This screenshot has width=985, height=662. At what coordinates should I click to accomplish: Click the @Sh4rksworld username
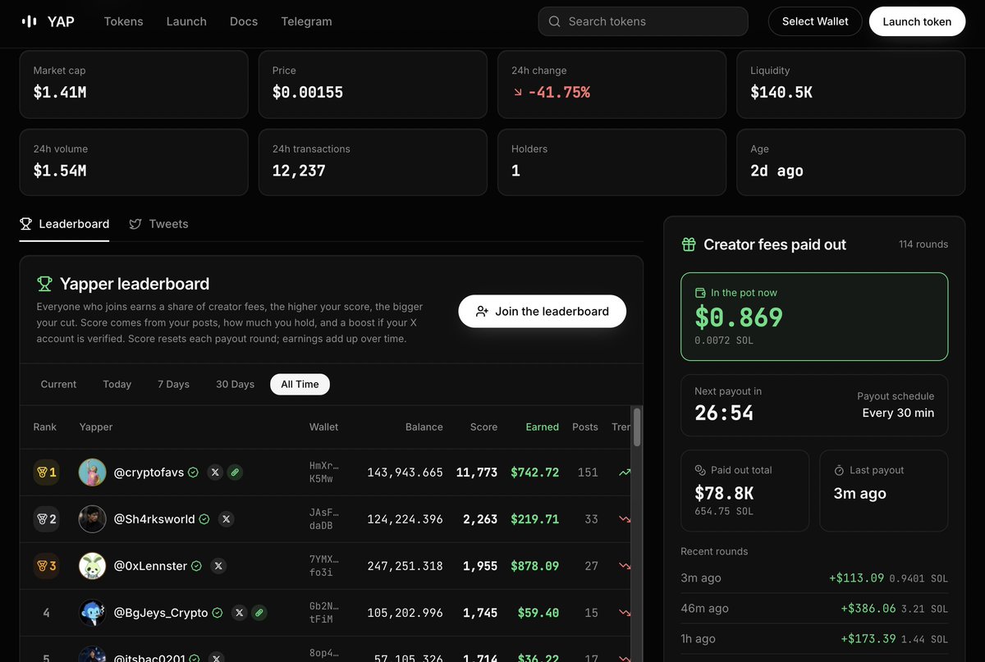(154, 519)
